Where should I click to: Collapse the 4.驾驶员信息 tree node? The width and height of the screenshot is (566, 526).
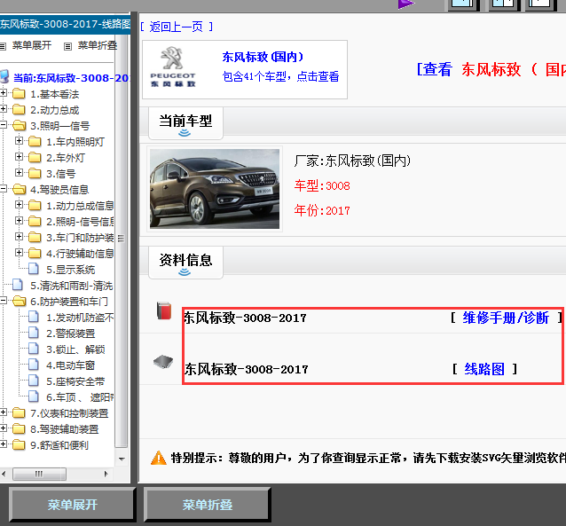coord(4,188)
